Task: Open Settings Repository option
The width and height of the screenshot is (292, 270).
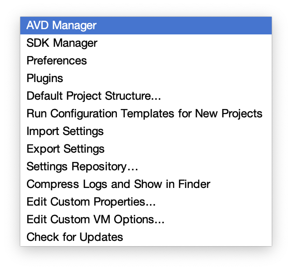Action: (x=82, y=166)
